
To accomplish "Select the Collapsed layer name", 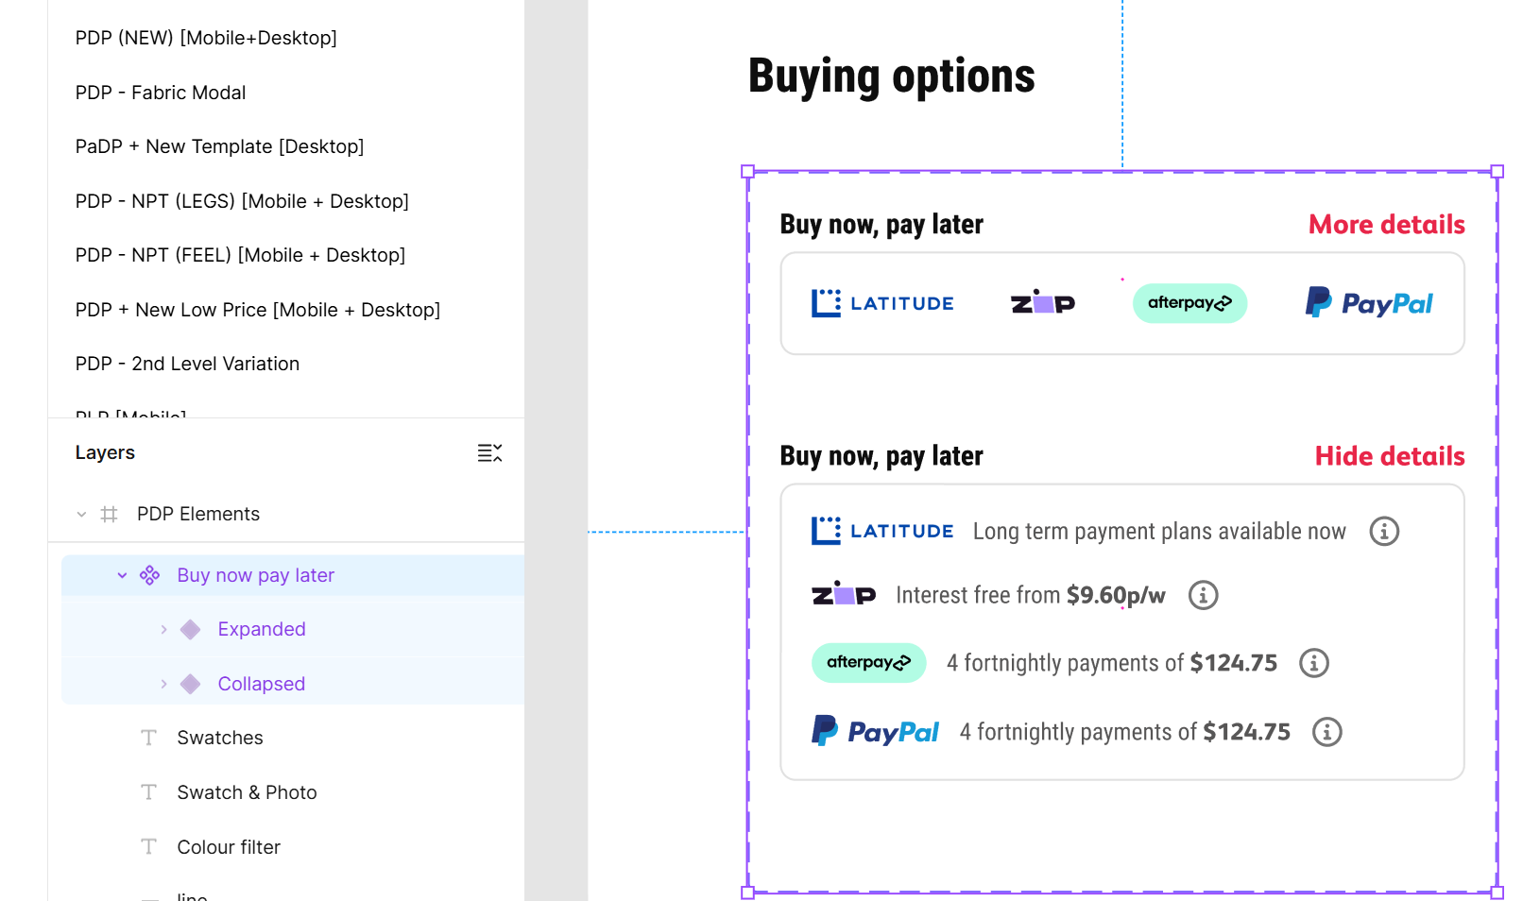I will [262, 684].
